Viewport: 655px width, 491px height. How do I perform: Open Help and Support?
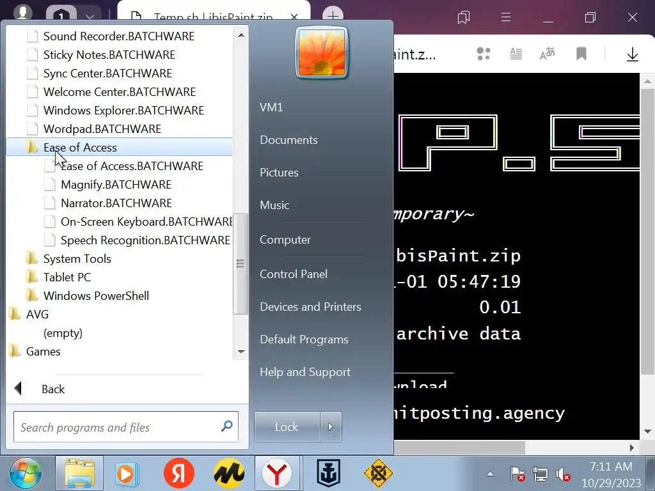pyautogui.click(x=305, y=371)
